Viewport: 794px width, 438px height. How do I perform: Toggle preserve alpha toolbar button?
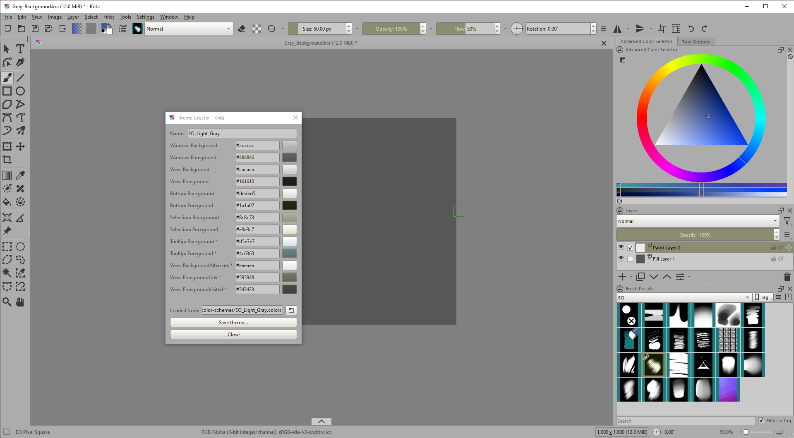tap(257, 29)
